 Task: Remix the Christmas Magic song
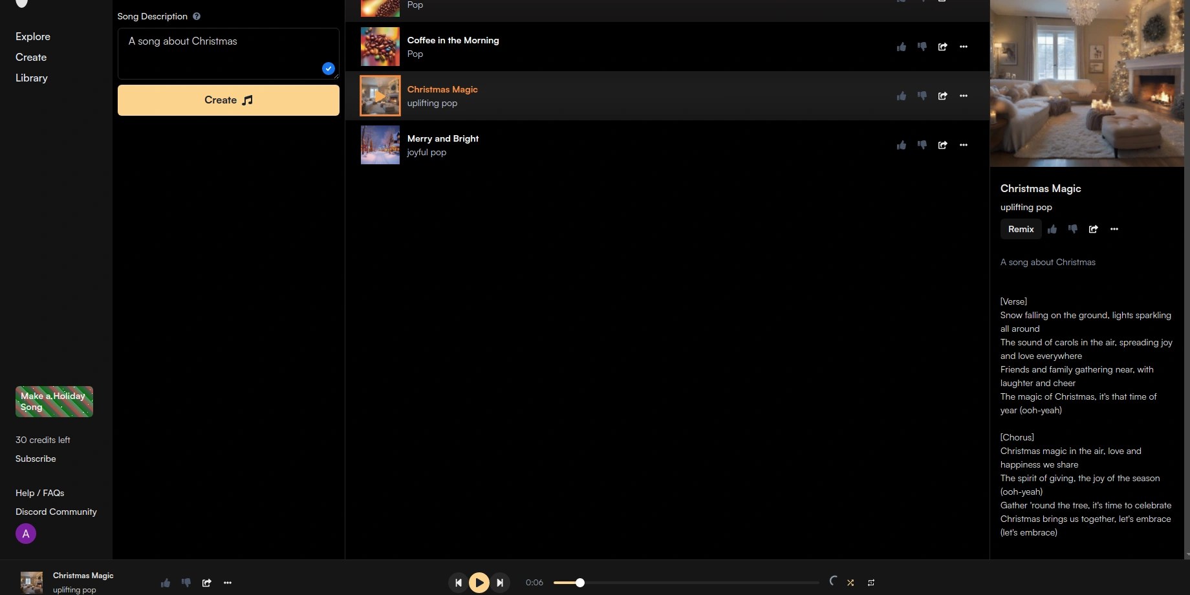(1021, 229)
